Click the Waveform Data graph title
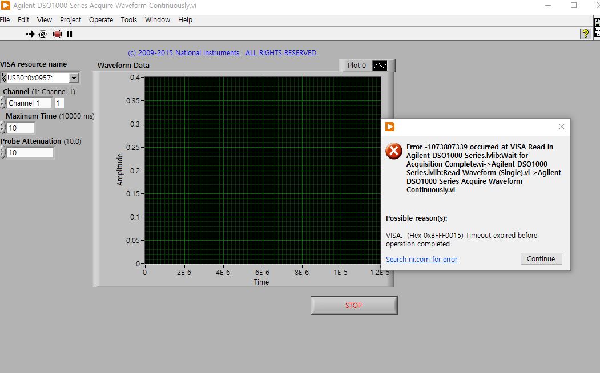This screenshot has height=373, width=600. (x=123, y=66)
